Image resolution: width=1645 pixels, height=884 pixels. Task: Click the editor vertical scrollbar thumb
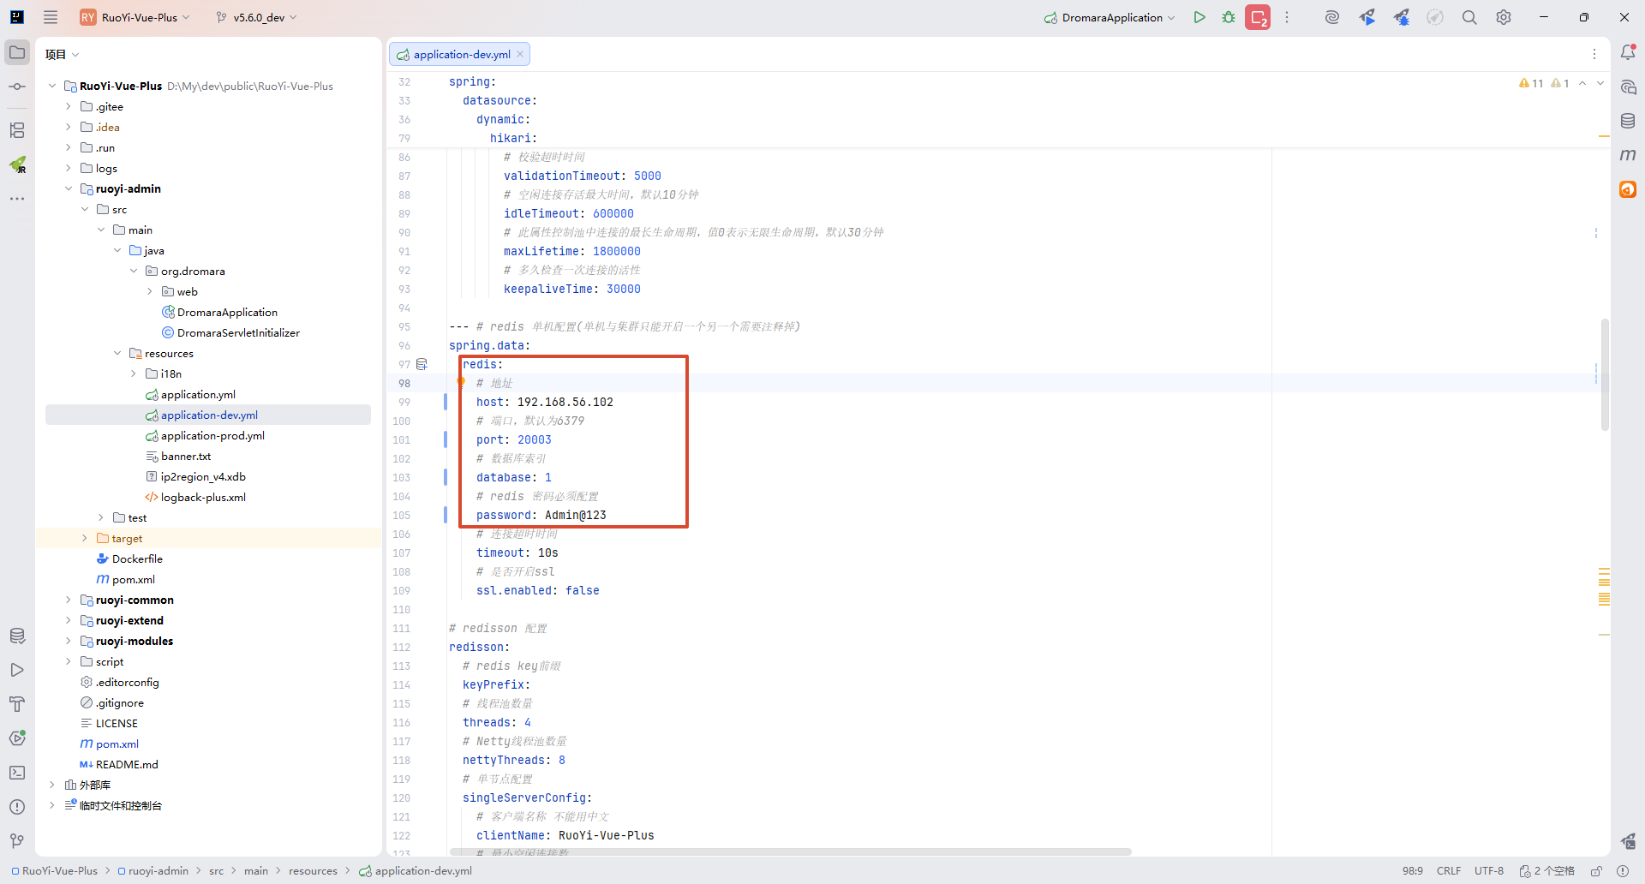1604,374
